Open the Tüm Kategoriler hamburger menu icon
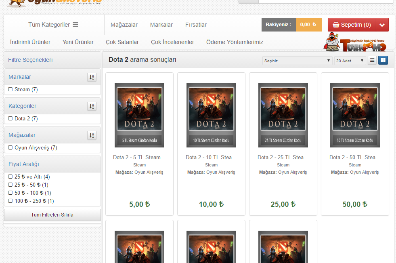This screenshot has height=263, width=396. click(x=75, y=25)
